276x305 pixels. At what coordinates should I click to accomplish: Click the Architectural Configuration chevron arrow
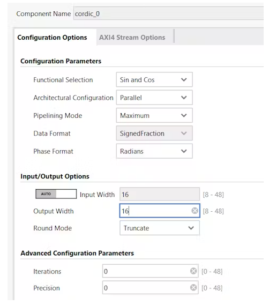click(184, 98)
